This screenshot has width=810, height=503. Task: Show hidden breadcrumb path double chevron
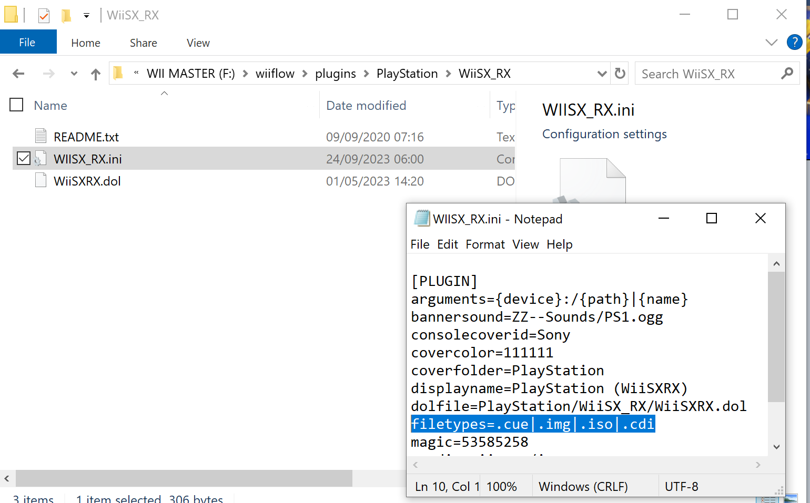(x=136, y=73)
